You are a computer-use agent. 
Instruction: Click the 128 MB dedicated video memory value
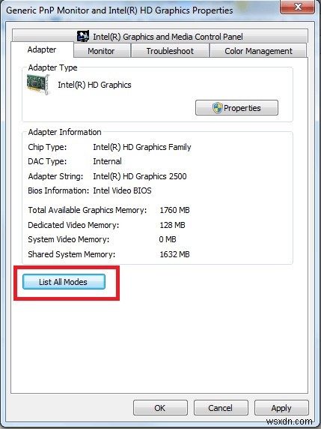(172, 225)
